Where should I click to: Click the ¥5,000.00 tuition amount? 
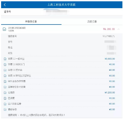pos(110,59)
